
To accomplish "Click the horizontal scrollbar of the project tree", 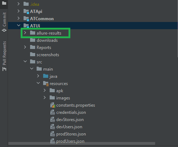I will coord(82,143).
